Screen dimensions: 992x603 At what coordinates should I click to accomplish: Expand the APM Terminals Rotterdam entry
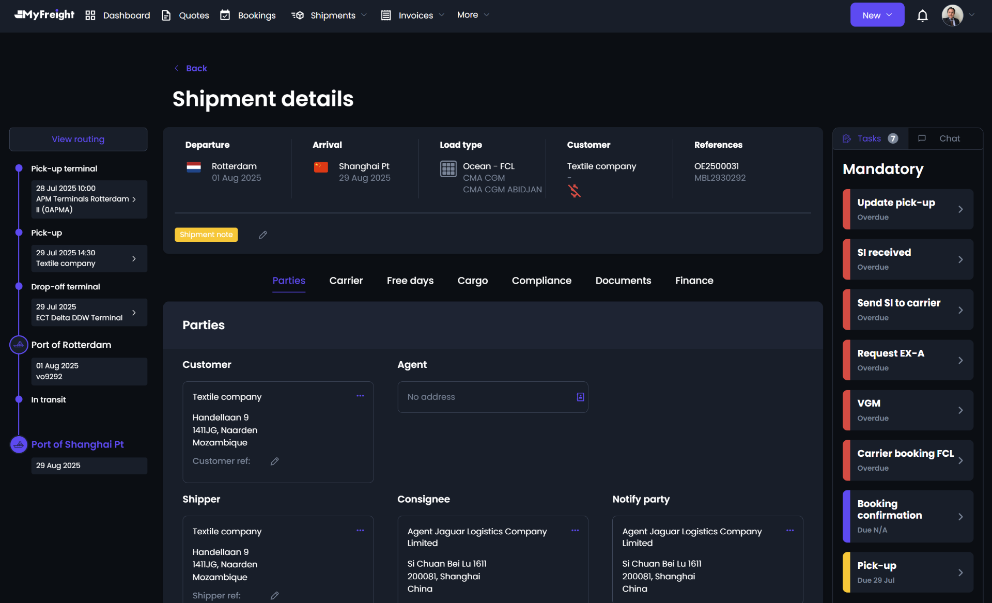[x=134, y=199]
